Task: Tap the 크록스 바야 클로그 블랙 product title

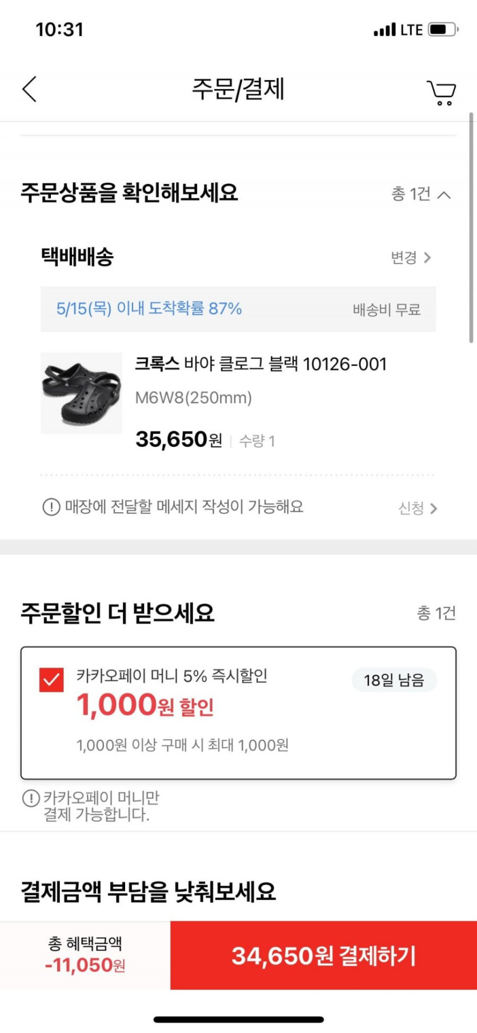Action: 260,364
